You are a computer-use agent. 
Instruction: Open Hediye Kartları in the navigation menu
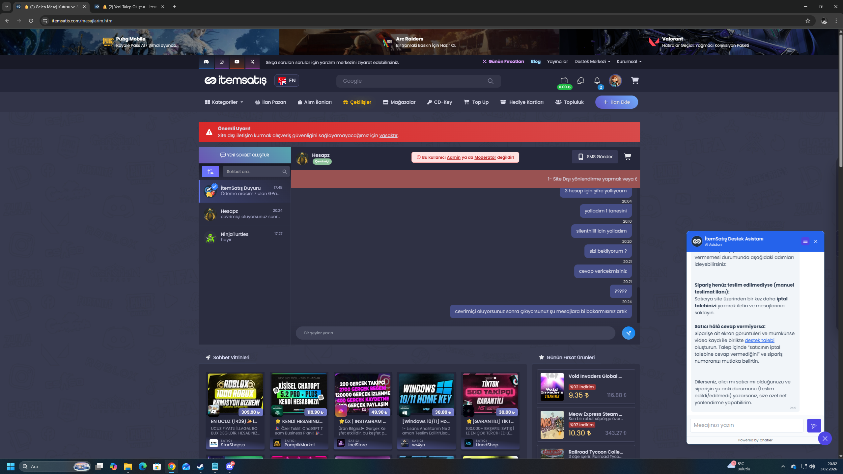(x=522, y=102)
